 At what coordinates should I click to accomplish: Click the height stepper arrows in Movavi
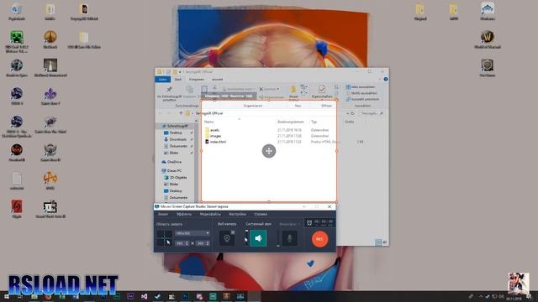pos(208,243)
